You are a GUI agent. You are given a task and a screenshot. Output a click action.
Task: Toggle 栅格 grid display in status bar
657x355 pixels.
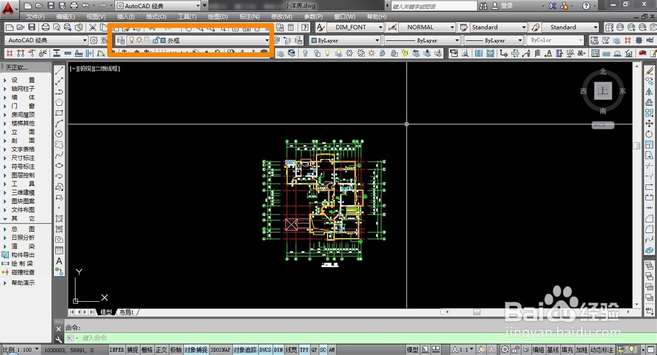tap(147, 350)
